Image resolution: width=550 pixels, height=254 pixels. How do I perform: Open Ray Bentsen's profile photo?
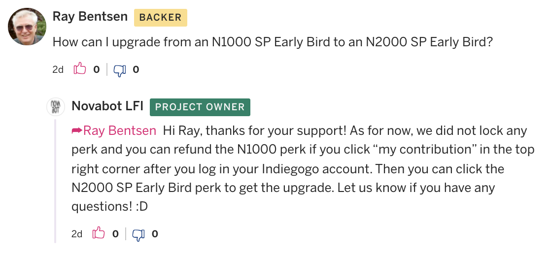(x=28, y=26)
